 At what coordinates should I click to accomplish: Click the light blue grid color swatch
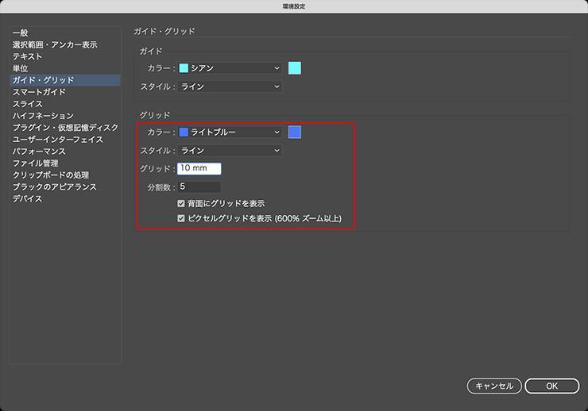295,133
